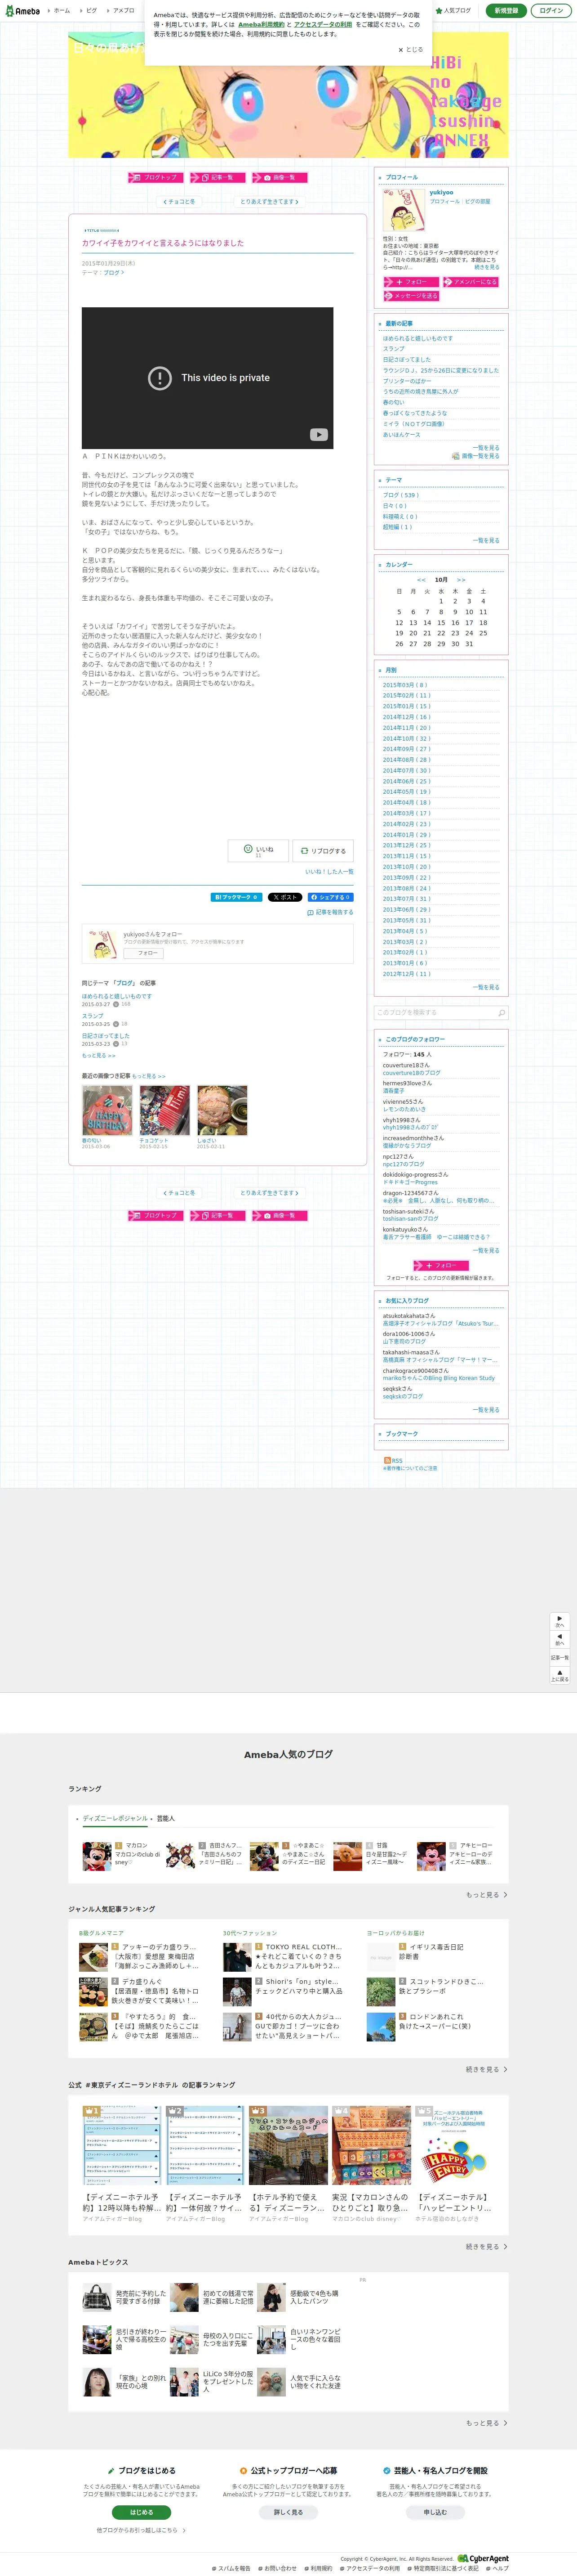This screenshot has width=577, height=2576.
Task: Expand Amebaトピックス with もっと見る
Action: pyautogui.click(x=486, y=2423)
